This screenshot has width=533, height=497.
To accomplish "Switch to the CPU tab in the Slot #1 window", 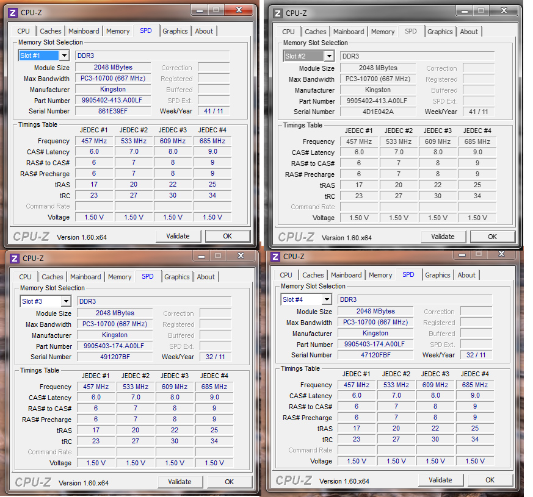I will click(23, 31).
